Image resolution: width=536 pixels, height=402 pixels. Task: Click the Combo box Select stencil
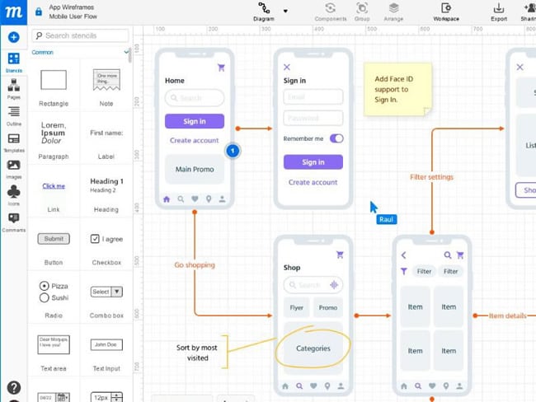pyautogui.click(x=106, y=292)
